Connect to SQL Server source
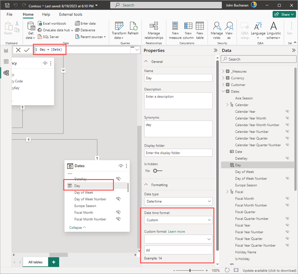This screenshot has height=274, width=298. click(x=49, y=37)
